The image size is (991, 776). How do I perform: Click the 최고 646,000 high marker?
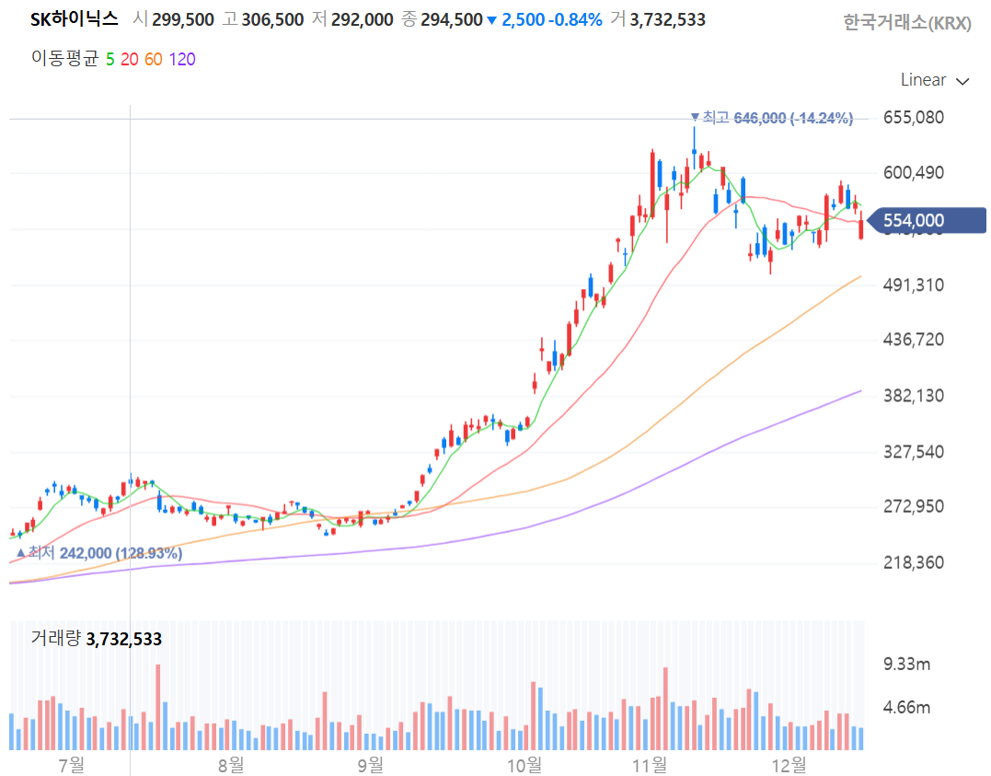coord(772,118)
